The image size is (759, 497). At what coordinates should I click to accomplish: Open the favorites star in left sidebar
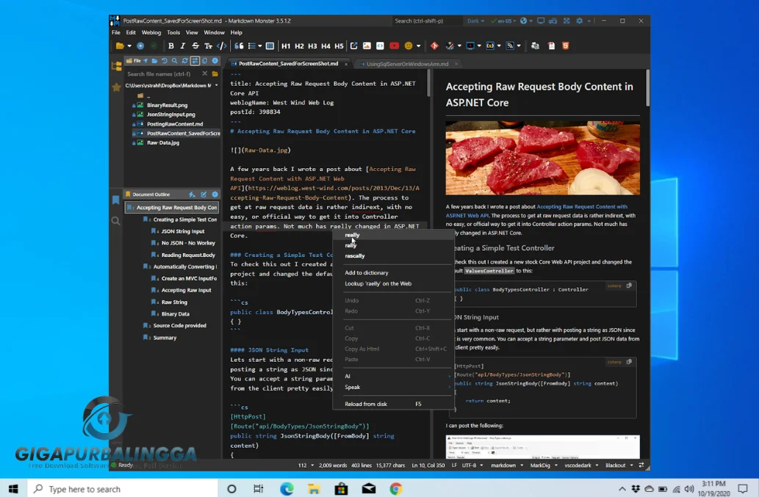pyautogui.click(x=117, y=87)
